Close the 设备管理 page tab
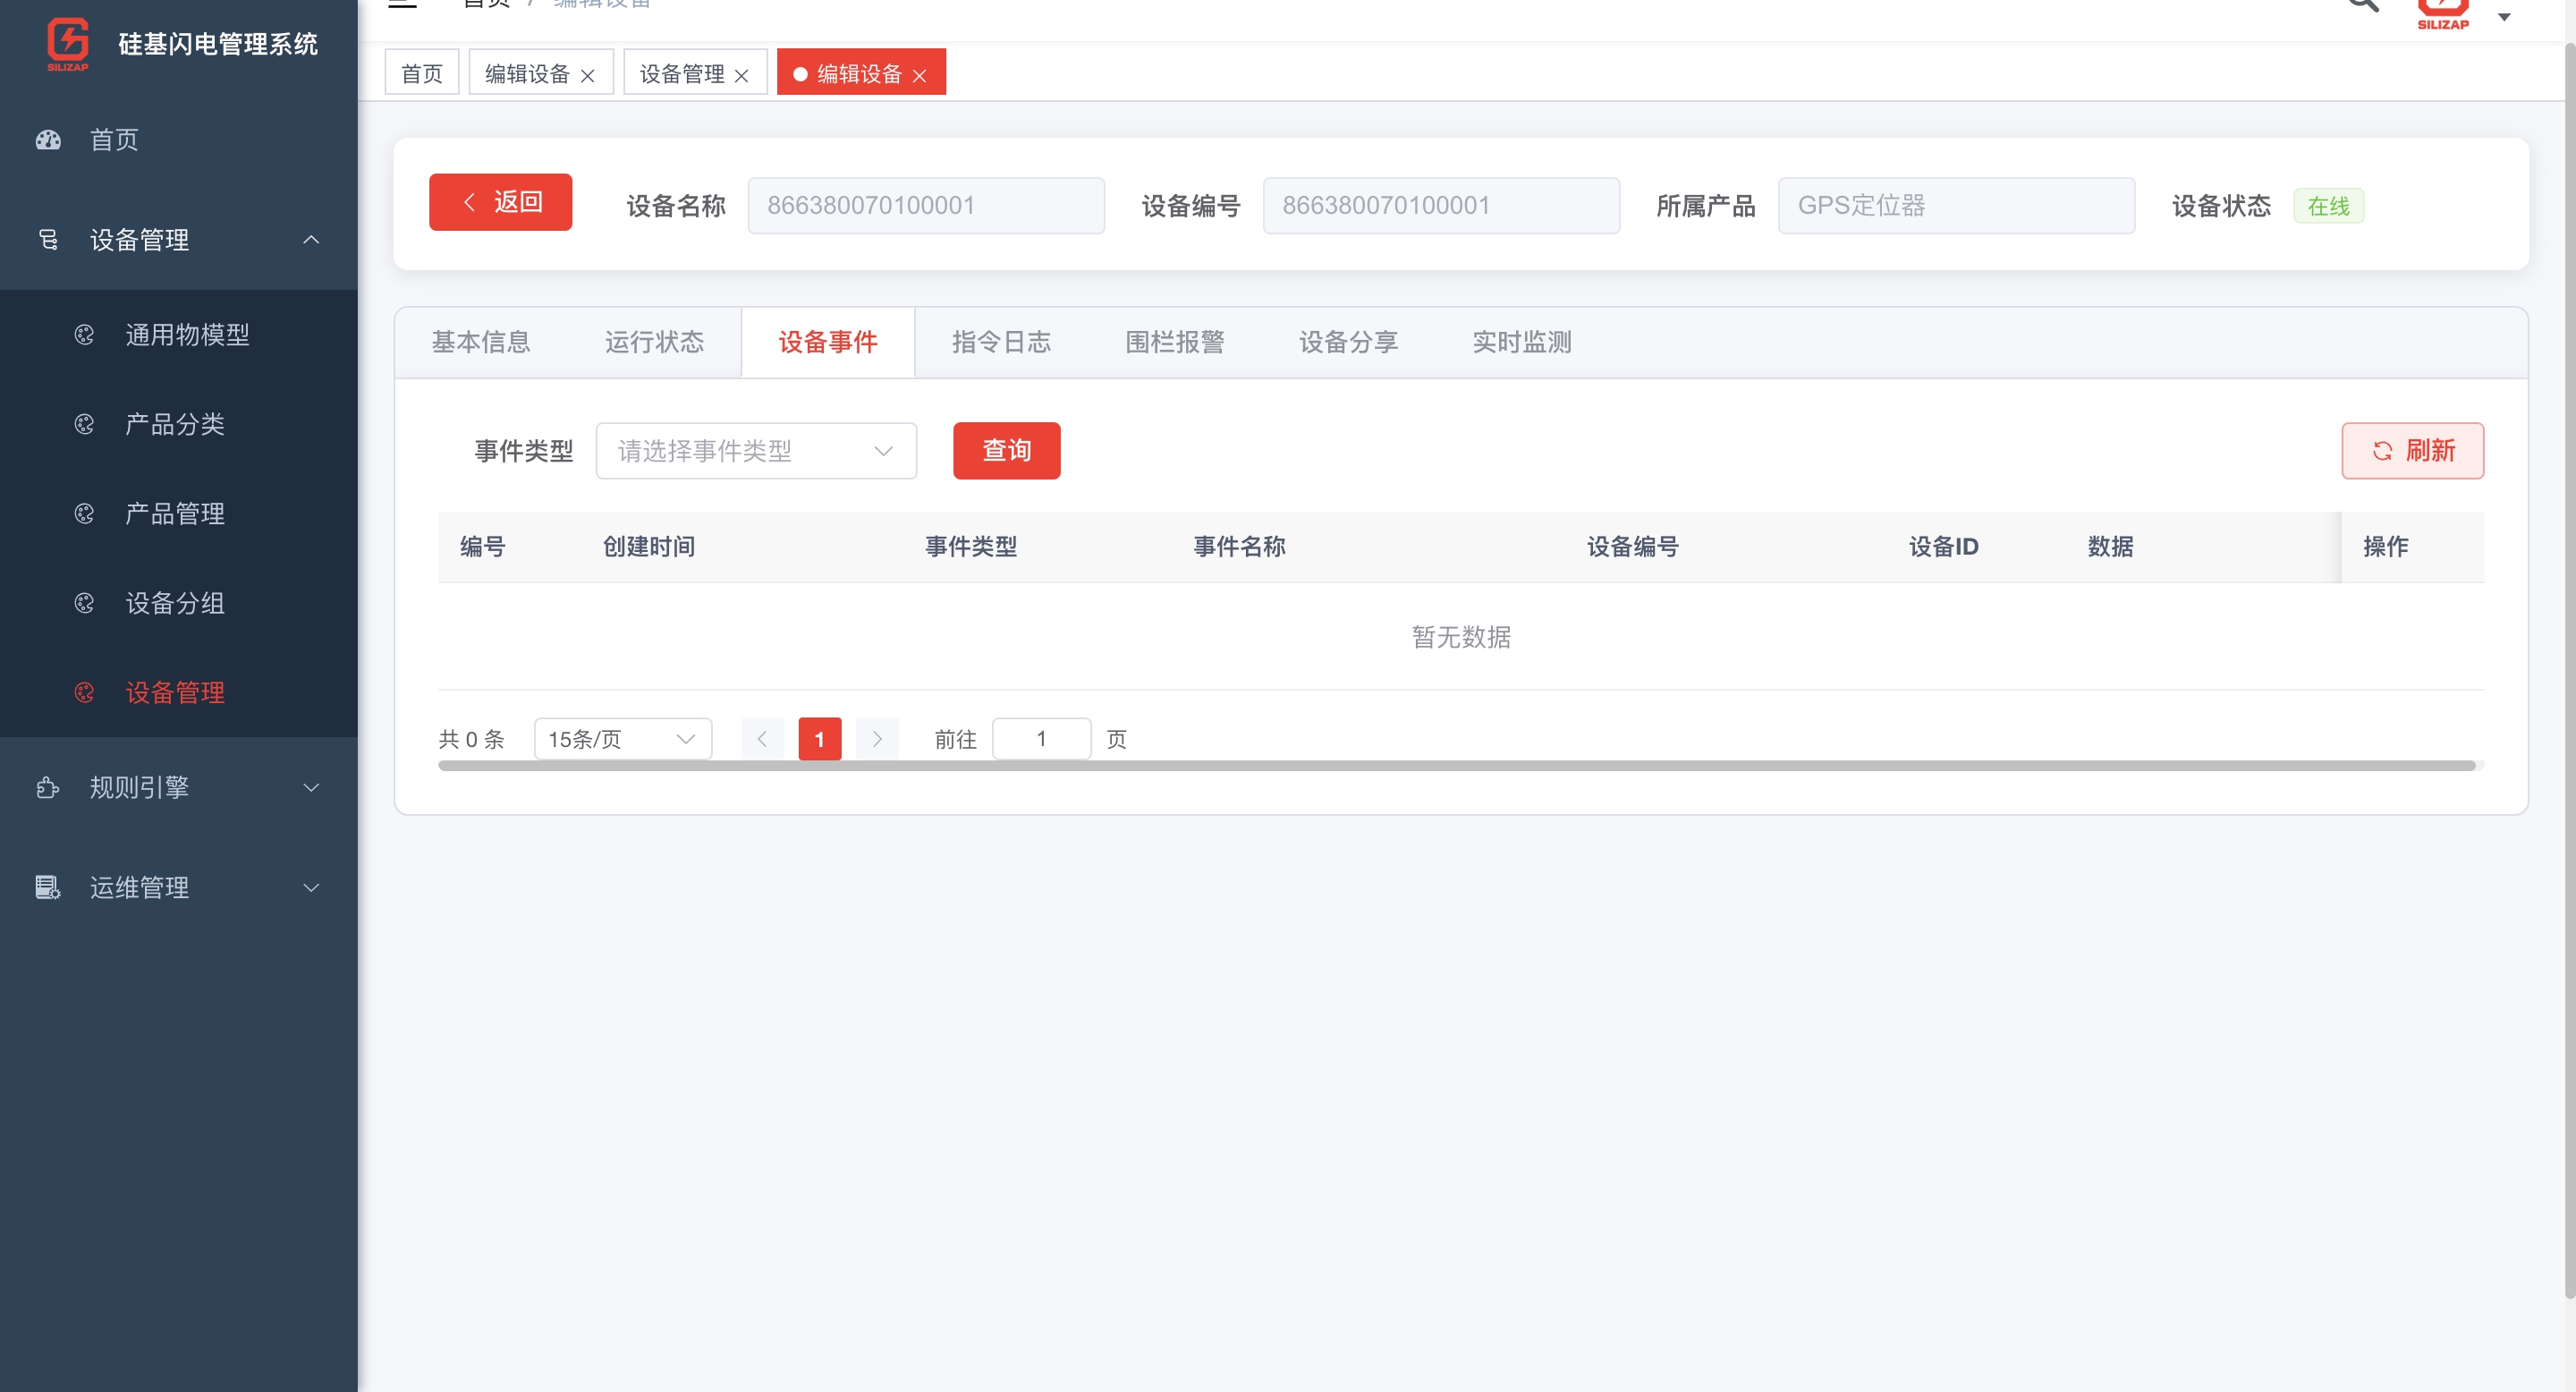2576x1392 pixels. (742, 76)
